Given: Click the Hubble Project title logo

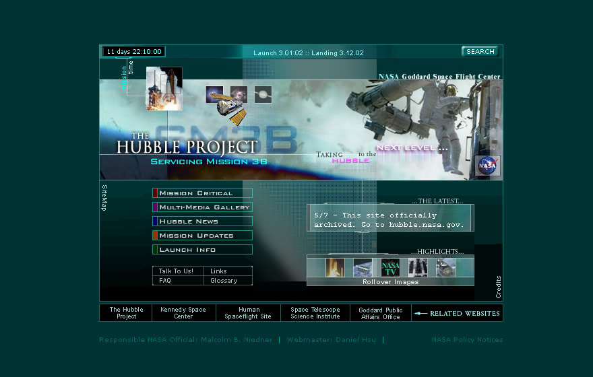Looking at the screenshot, I should point(187,145).
